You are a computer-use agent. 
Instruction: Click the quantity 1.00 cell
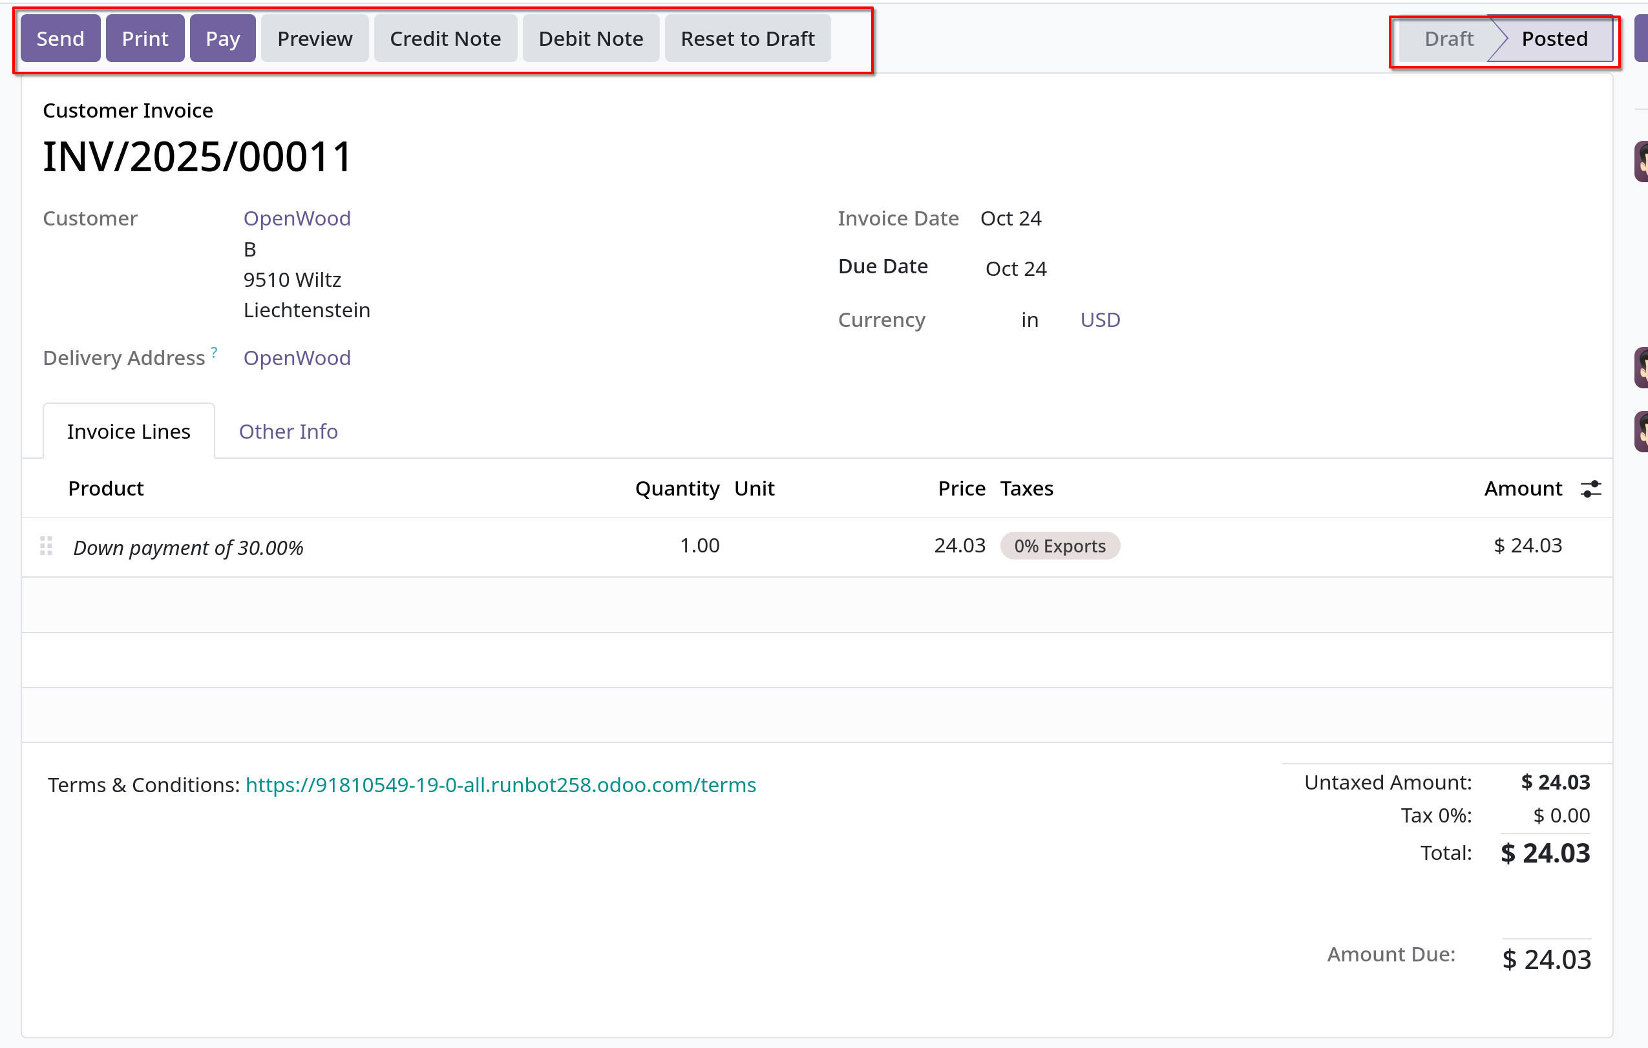699,545
